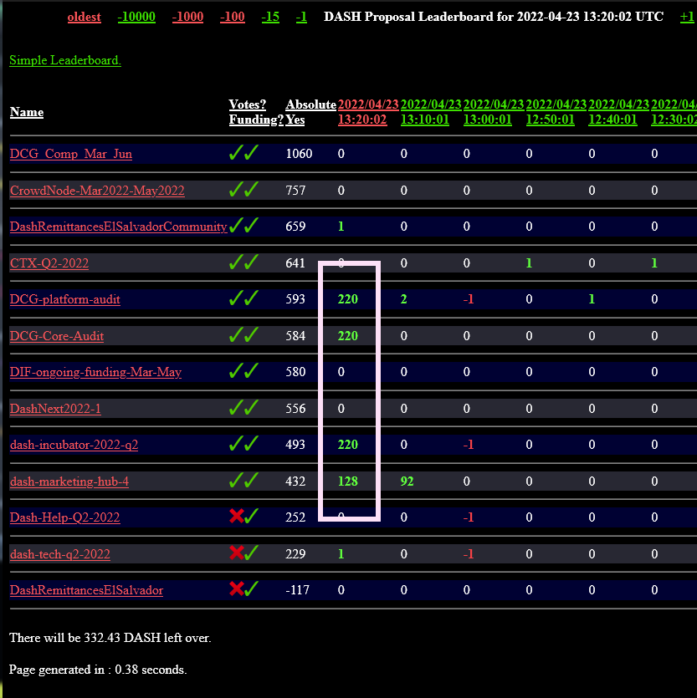Click the votes checkmark in the dash-incubator-2022-q2 row
The image size is (697, 698).
point(236,443)
